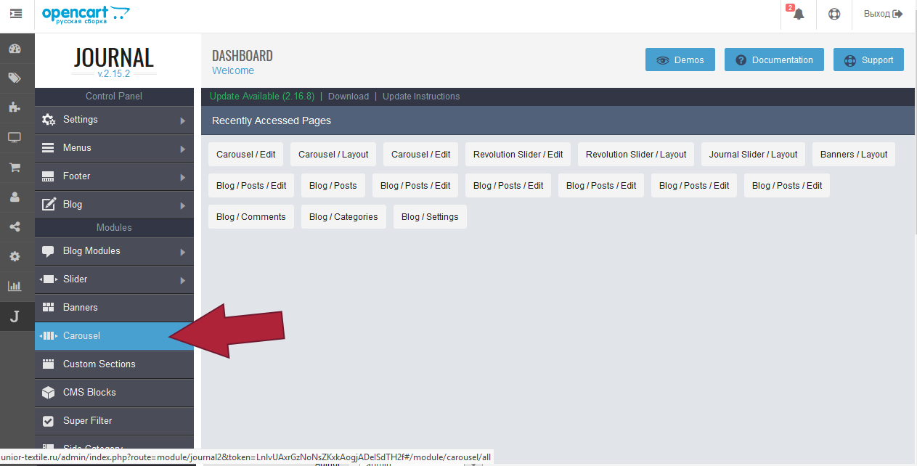Log out using the Выход link

pyautogui.click(x=883, y=14)
